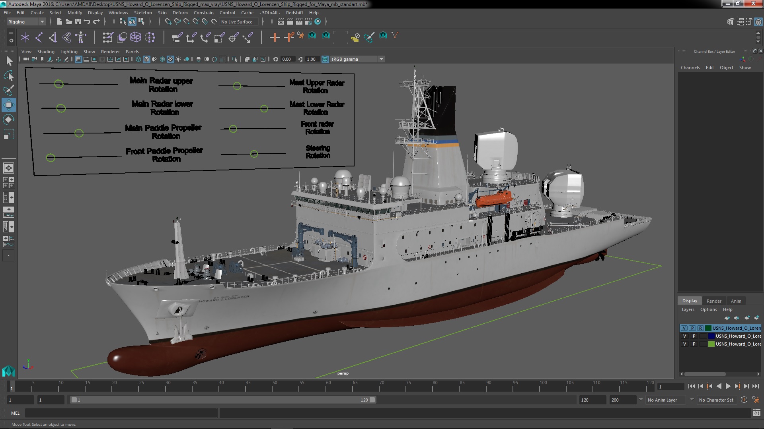Image resolution: width=764 pixels, height=429 pixels.
Task: Start IPR render from the status line
Action: [x=299, y=22]
